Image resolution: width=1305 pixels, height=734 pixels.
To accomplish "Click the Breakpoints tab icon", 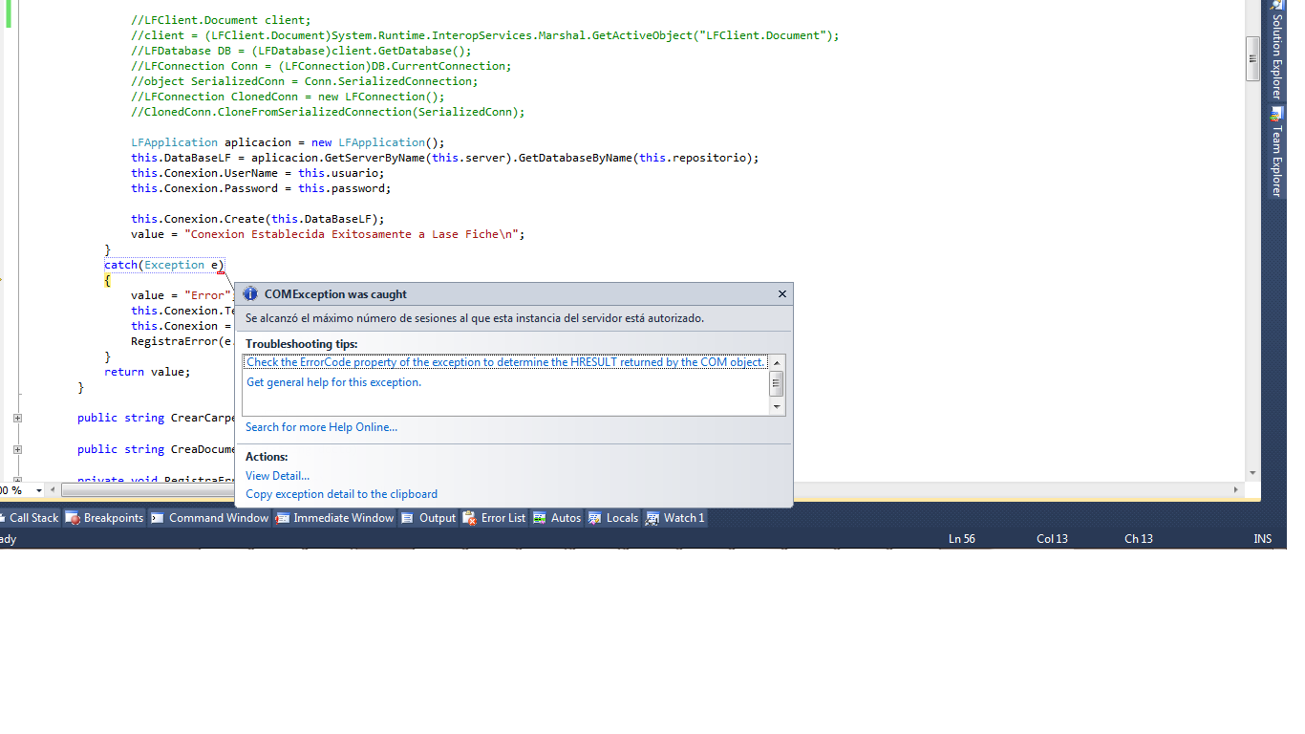I will tap(73, 518).
